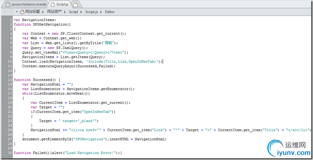Click the if condition with "OpenInNewTab"
Viewport: 313px width, 160px height.
point(73,112)
